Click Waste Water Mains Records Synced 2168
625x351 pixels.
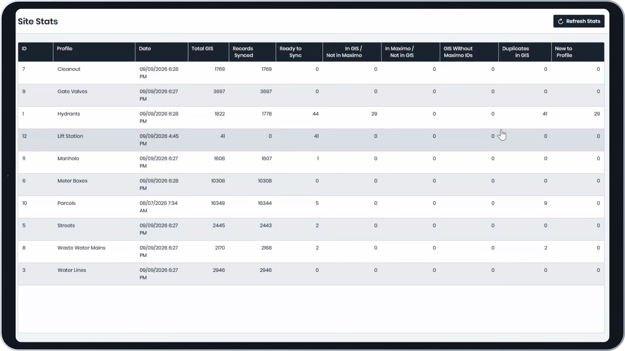266,248
